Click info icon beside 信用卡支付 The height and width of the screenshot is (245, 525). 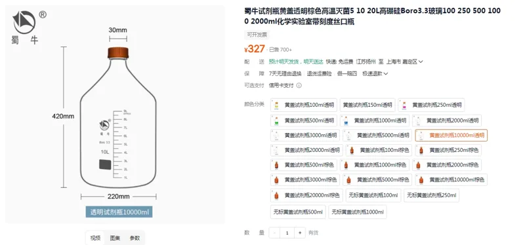tap(299, 85)
